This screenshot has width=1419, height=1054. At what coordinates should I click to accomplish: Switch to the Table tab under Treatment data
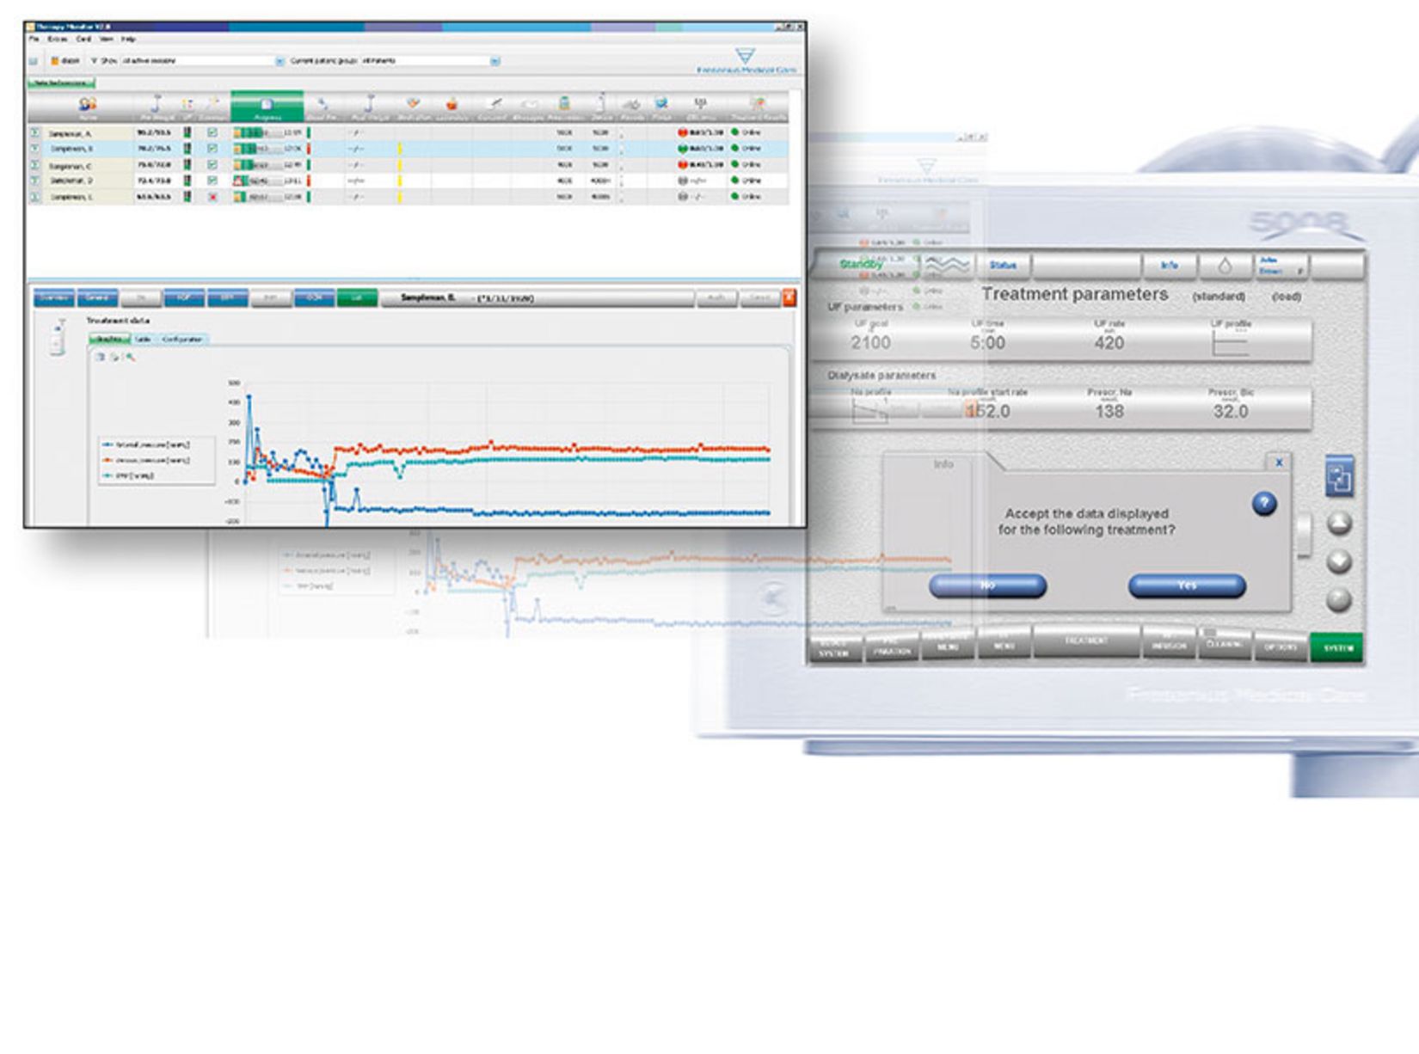142,339
